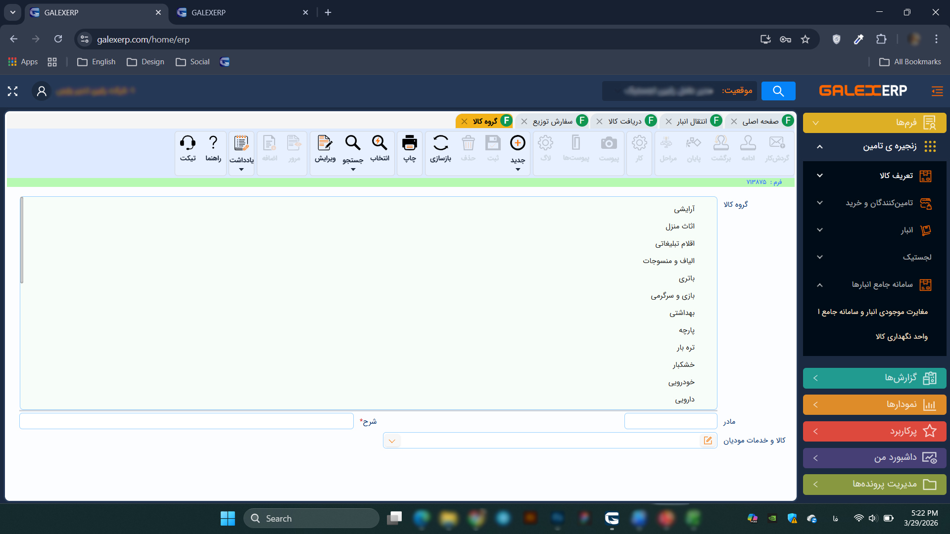Open the نمودارها sidebar section
Image resolution: width=950 pixels, height=534 pixels.
[874, 405]
